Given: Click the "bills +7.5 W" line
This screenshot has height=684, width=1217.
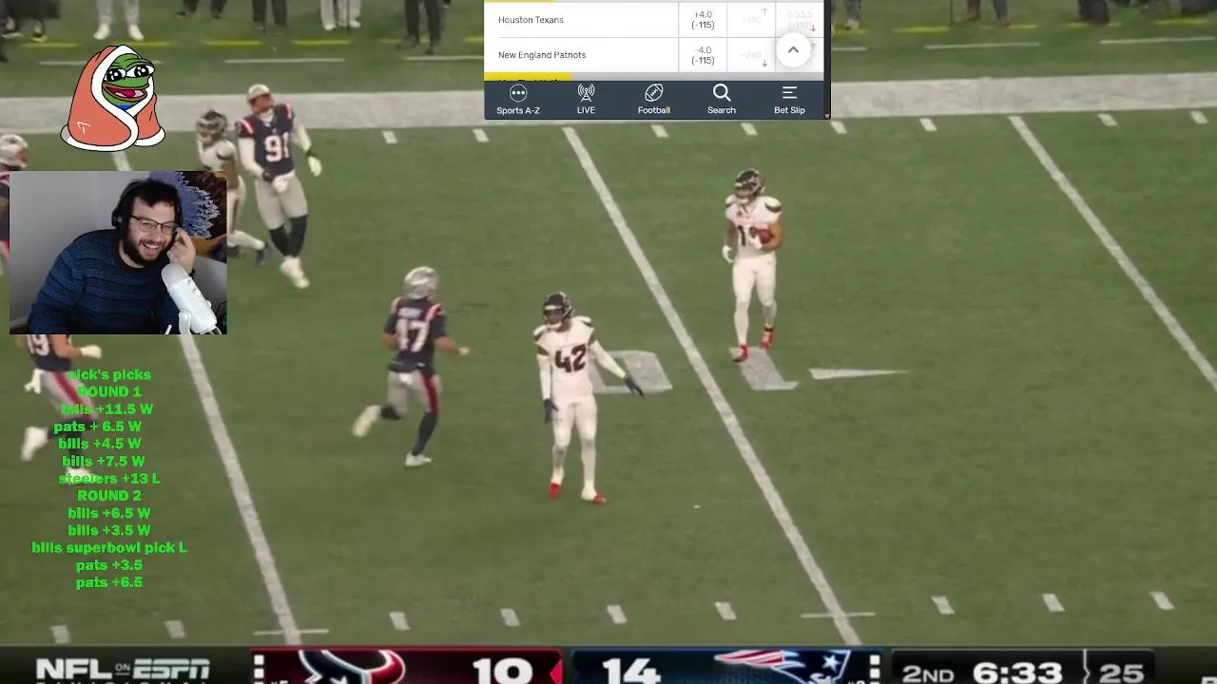Looking at the screenshot, I should 104,461.
